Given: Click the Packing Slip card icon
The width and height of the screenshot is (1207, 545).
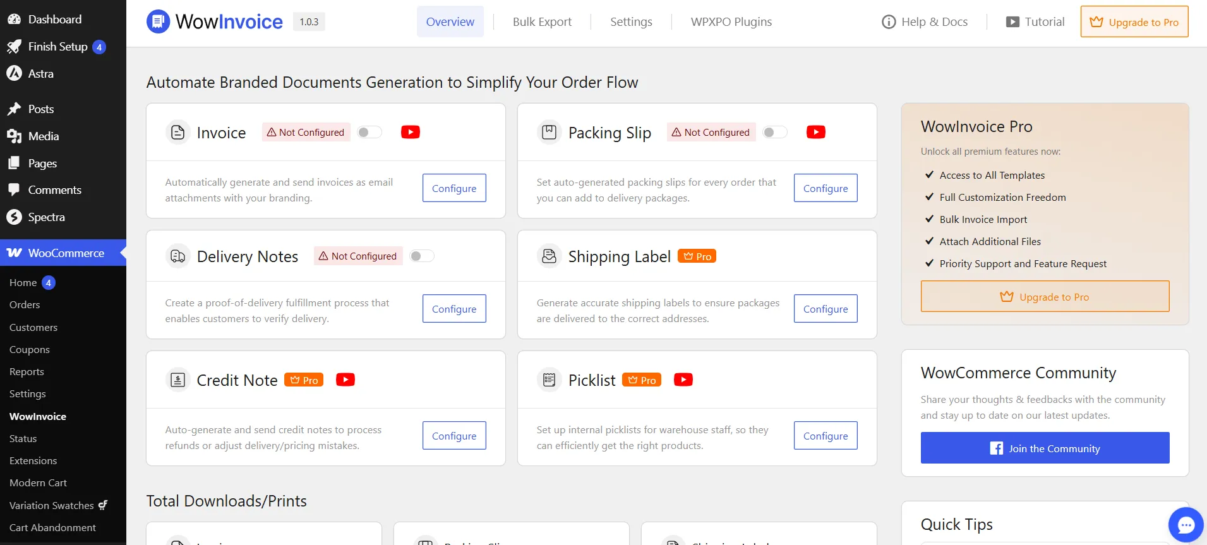Looking at the screenshot, I should [549, 133].
